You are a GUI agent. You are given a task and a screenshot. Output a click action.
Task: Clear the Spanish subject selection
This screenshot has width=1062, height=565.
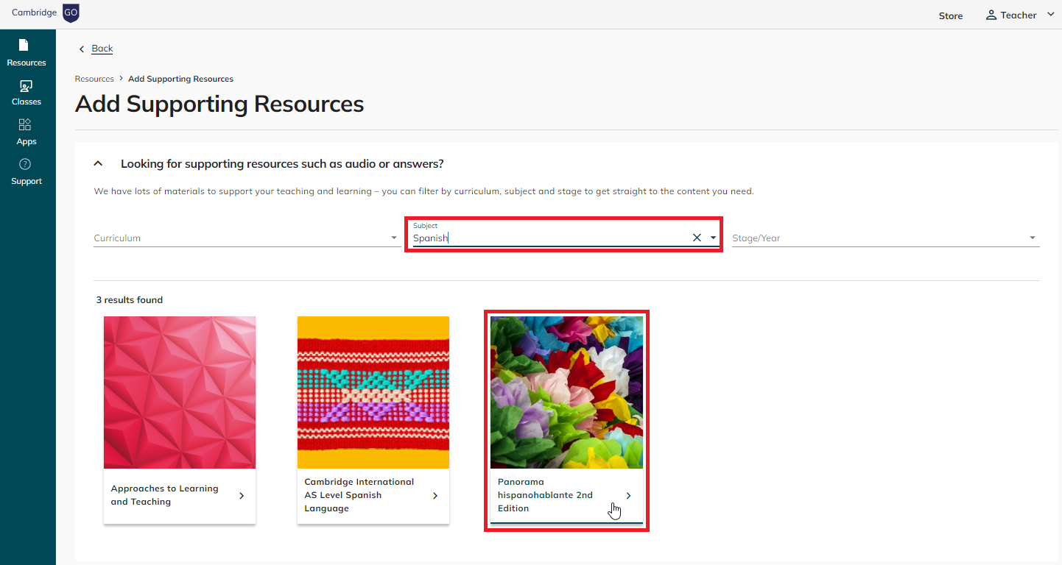click(x=697, y=238)
